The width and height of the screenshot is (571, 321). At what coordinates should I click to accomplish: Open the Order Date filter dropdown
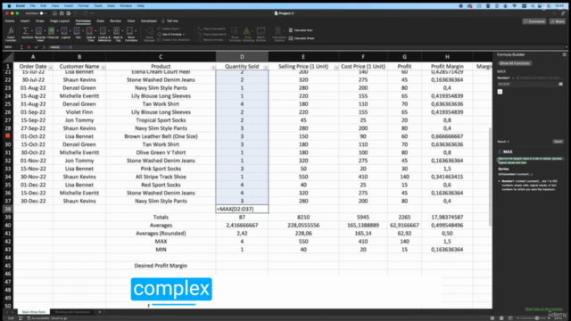coord(51,68)
